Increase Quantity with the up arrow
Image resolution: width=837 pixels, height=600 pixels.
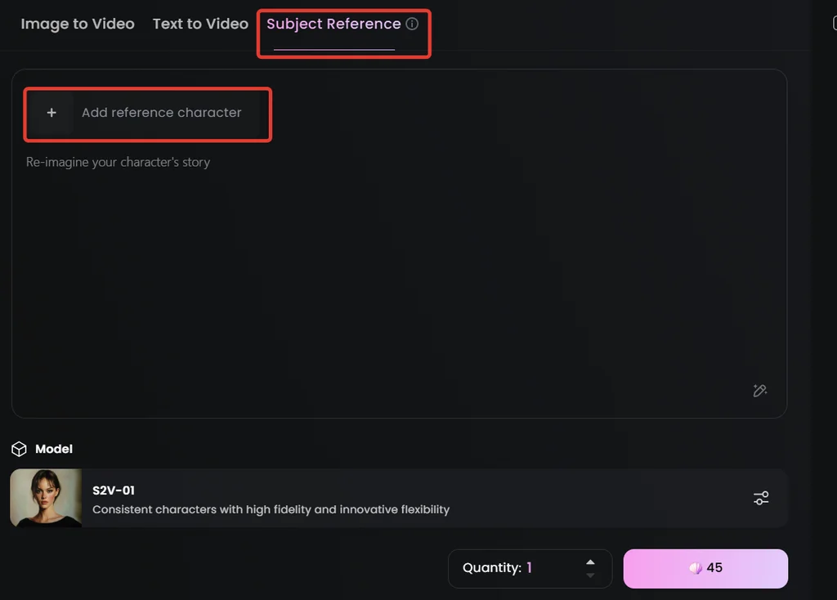tap(590, 562)
